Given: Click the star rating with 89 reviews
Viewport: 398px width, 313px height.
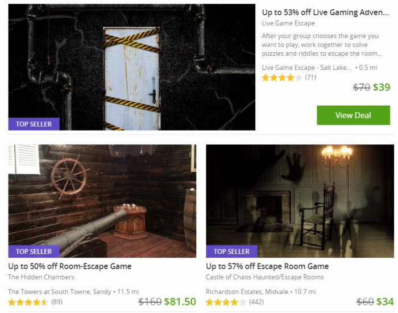Looking at the screenshot, I should 28,302.
